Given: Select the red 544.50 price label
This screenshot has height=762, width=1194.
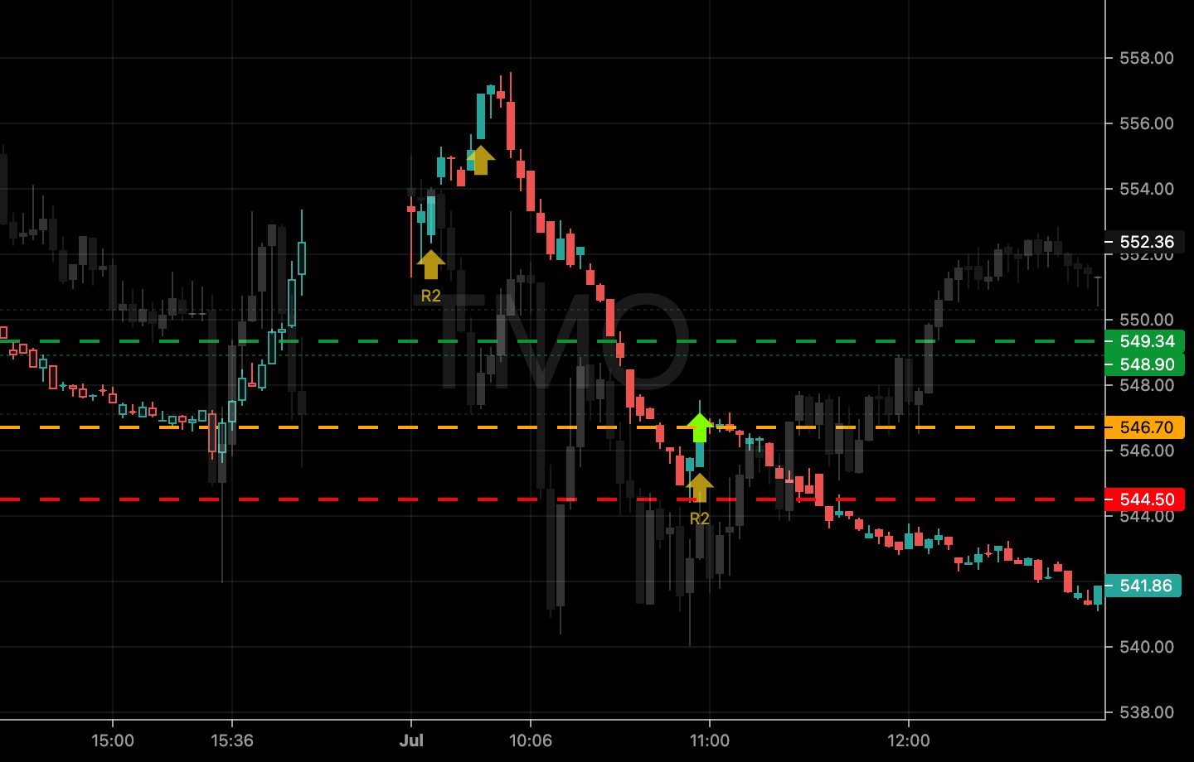Looking at the screenshot, I should coord(1146,499).
